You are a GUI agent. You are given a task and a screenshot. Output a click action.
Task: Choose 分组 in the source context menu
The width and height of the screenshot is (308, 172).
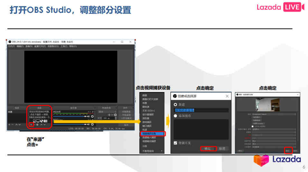145,146
